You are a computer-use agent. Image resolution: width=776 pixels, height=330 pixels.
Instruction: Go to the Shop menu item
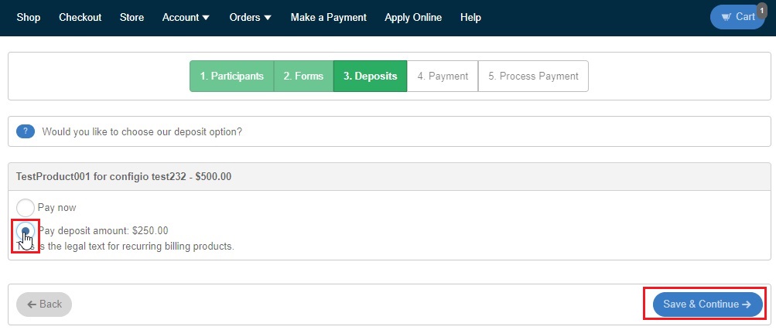pyautogui.click(x=29, y=17)
